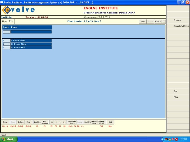Click the Find toolbar button
Screen dimensions: 190x142
(x=28, y=122)
